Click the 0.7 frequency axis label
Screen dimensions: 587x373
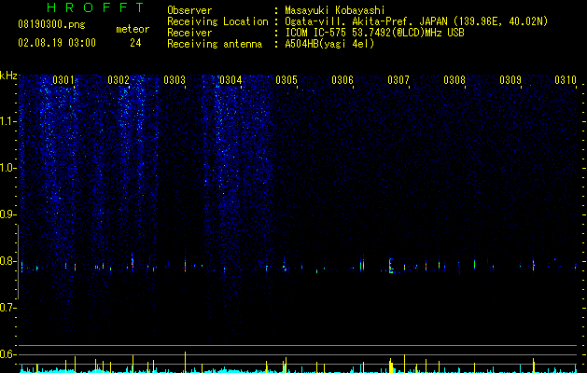[x=7, y=308]
